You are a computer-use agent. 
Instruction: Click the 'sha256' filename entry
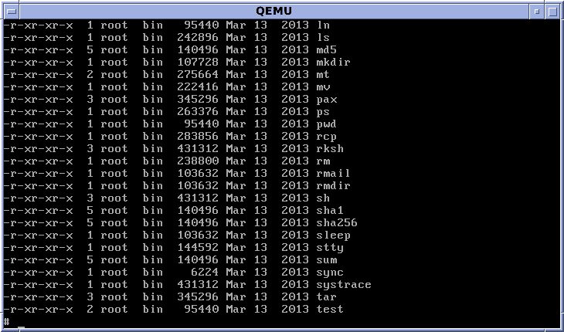(x=337, y=223)
